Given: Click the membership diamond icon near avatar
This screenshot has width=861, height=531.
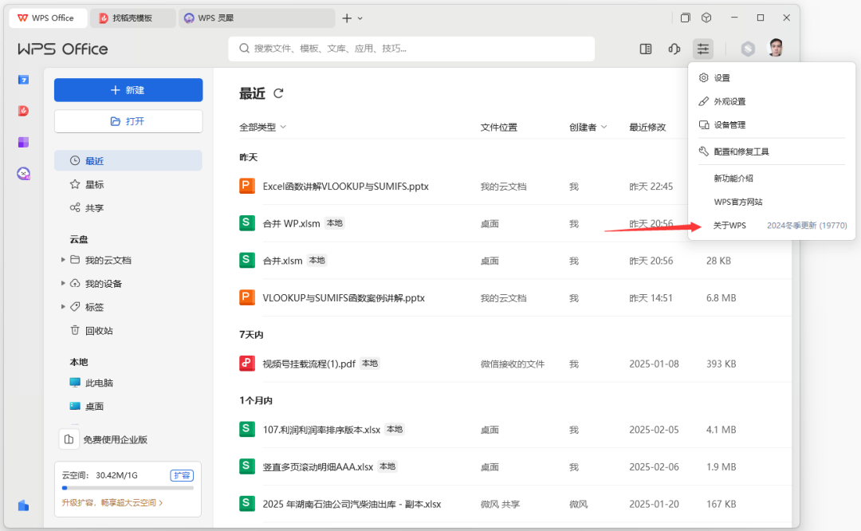Looking at the screenshot, I should pos(747,49).
